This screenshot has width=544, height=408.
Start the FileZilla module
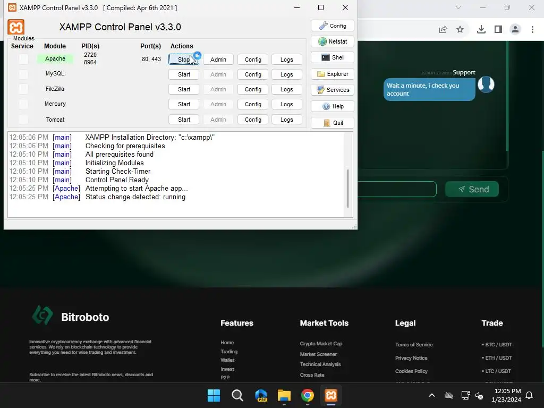[183, 89]
